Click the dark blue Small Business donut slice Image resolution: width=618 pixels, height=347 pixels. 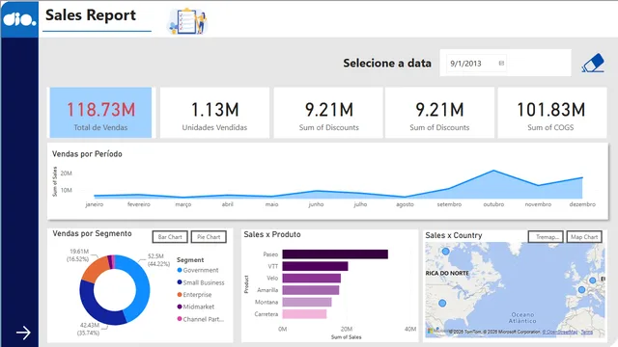pos(91,304)
